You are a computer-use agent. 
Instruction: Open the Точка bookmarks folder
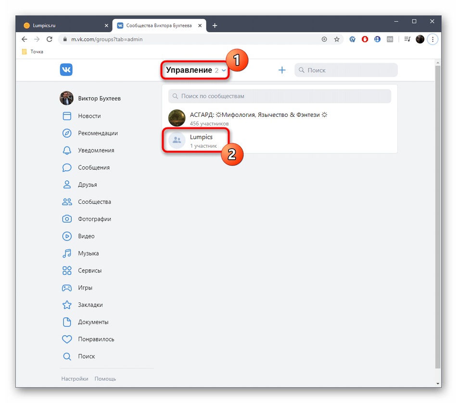coord(33,51)
